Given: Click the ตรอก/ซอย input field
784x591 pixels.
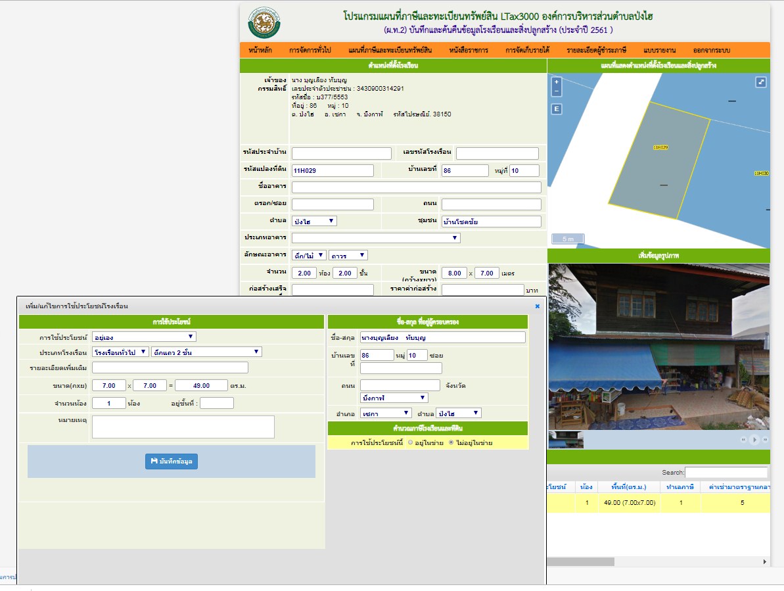Looking at the screenshot, I should click(333, 204).
